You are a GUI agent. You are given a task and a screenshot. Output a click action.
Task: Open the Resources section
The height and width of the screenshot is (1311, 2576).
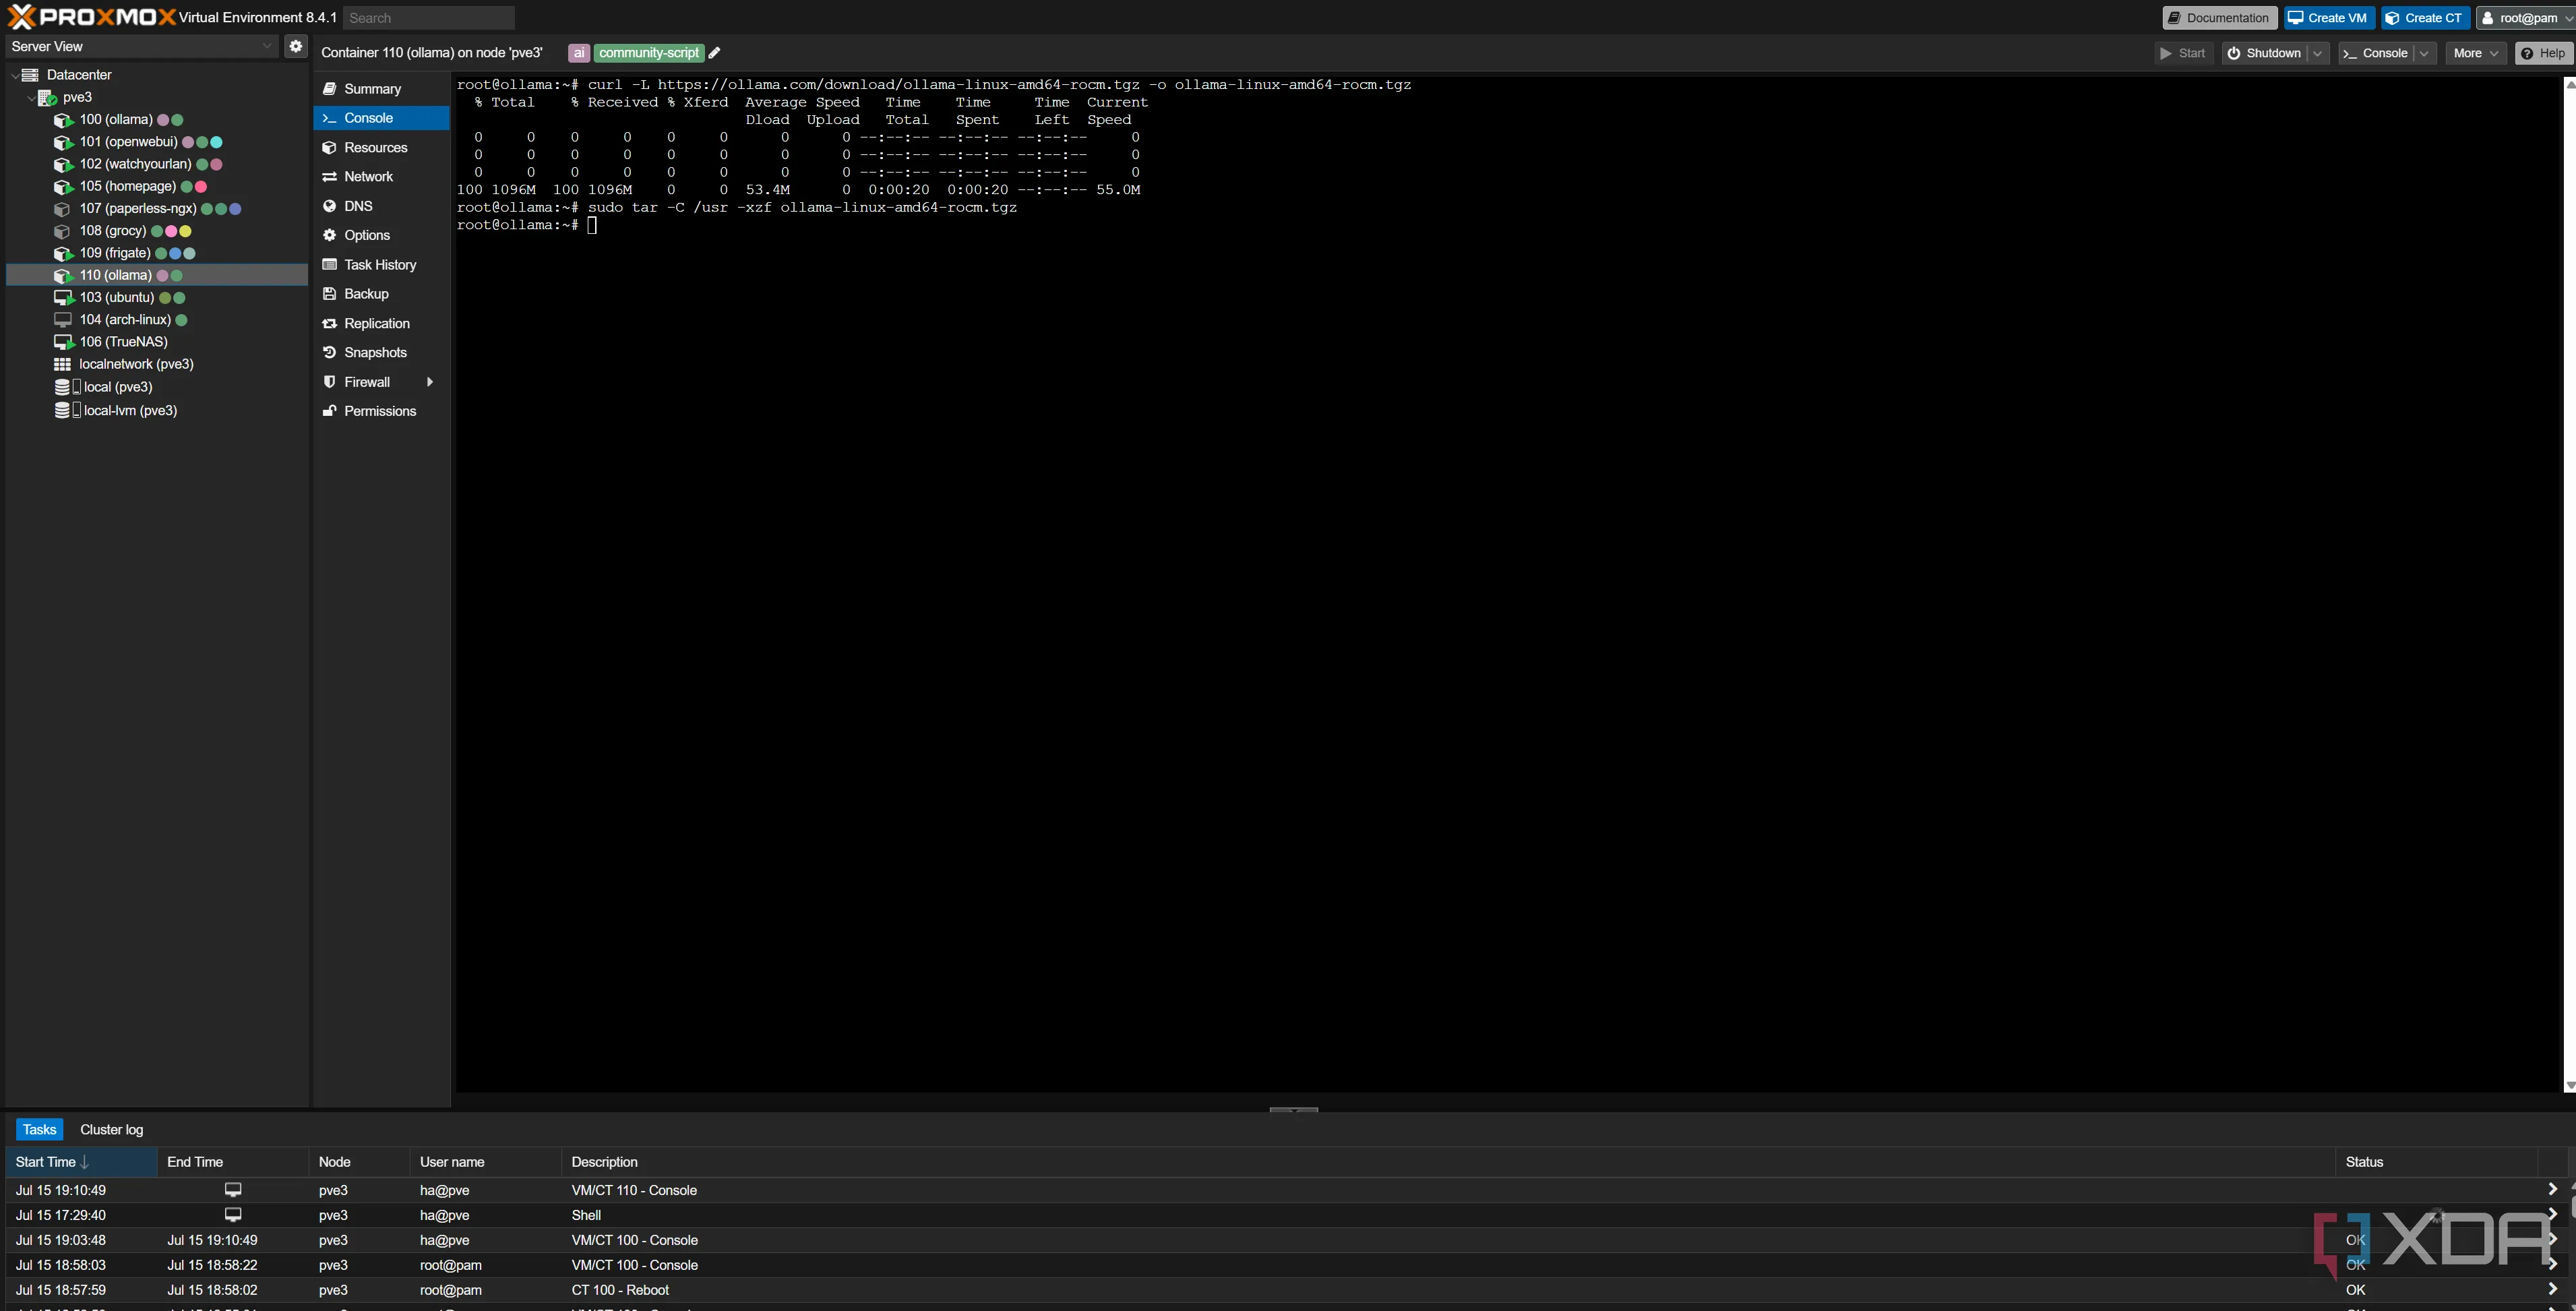[x=375, y=147]
